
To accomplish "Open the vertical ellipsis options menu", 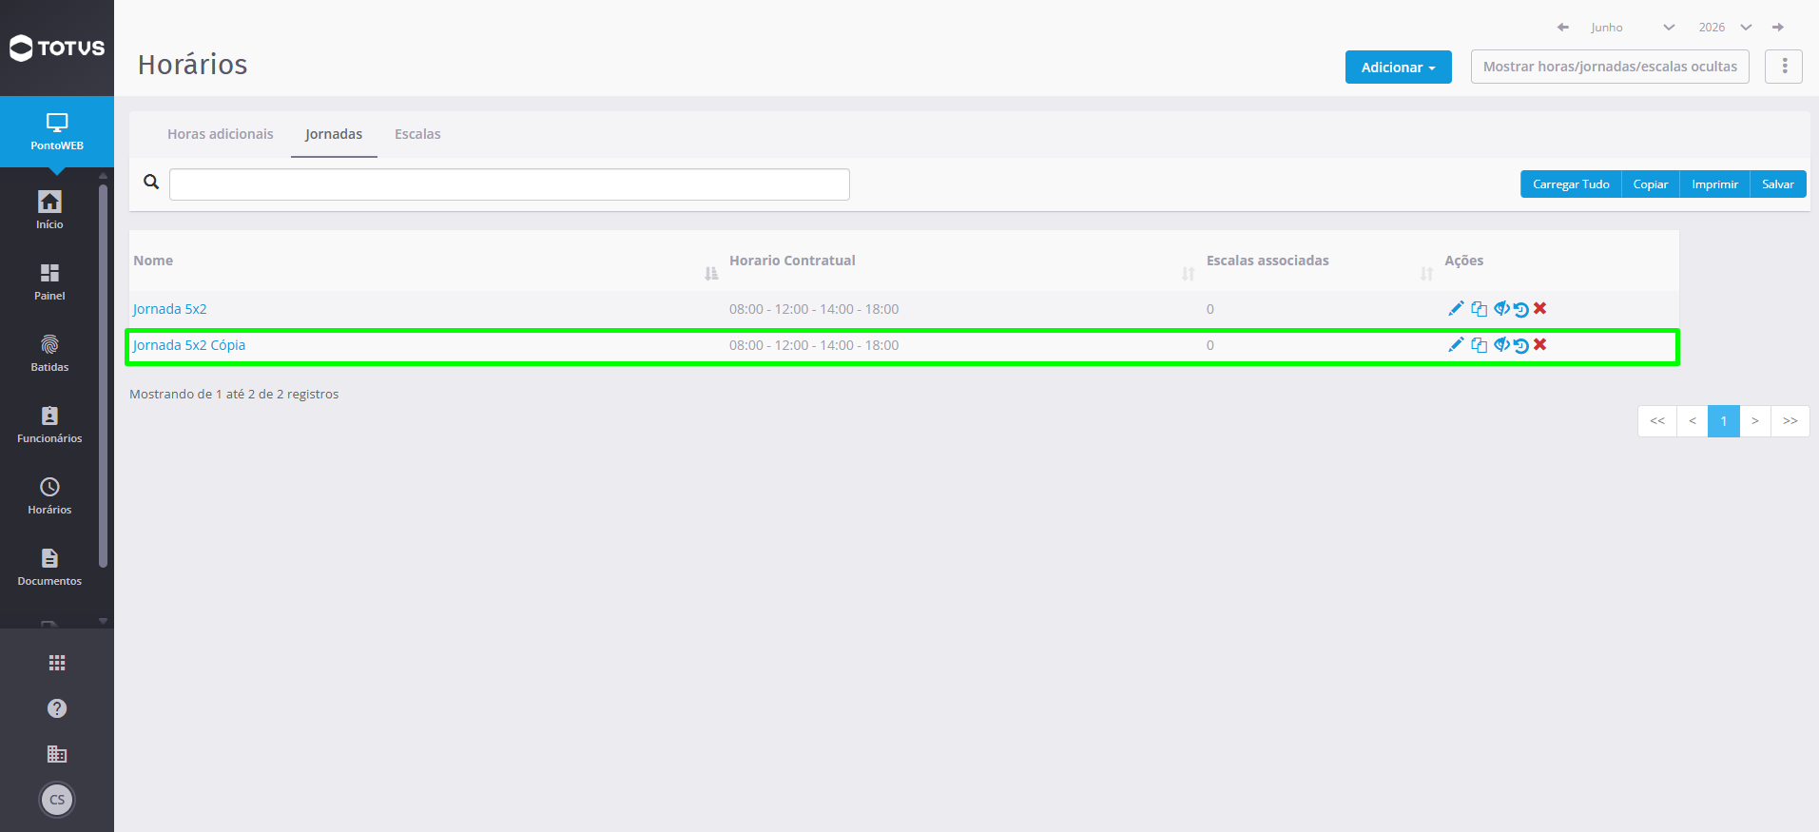I will point(1784,67).
